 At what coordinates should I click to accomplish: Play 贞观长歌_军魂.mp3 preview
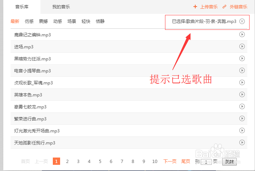pos(242,83)
